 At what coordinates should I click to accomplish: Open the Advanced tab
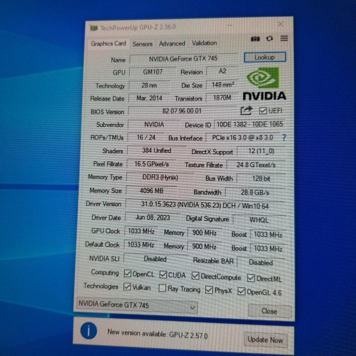point(172,44)
